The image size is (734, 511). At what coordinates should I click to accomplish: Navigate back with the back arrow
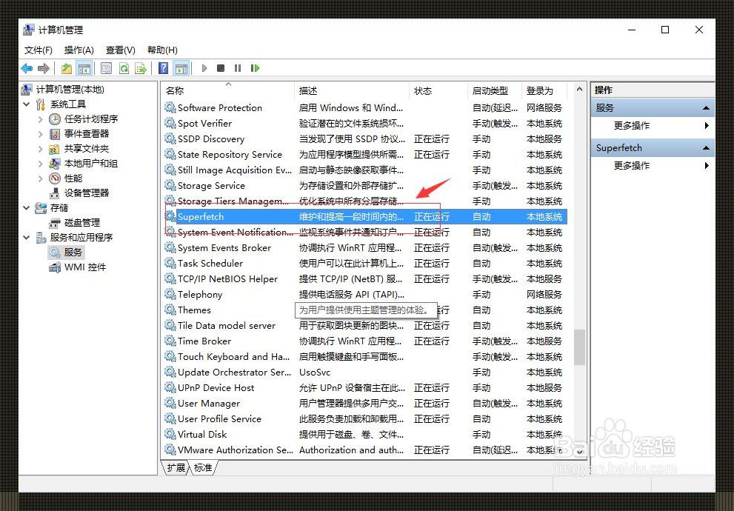(x=27, y=68)
